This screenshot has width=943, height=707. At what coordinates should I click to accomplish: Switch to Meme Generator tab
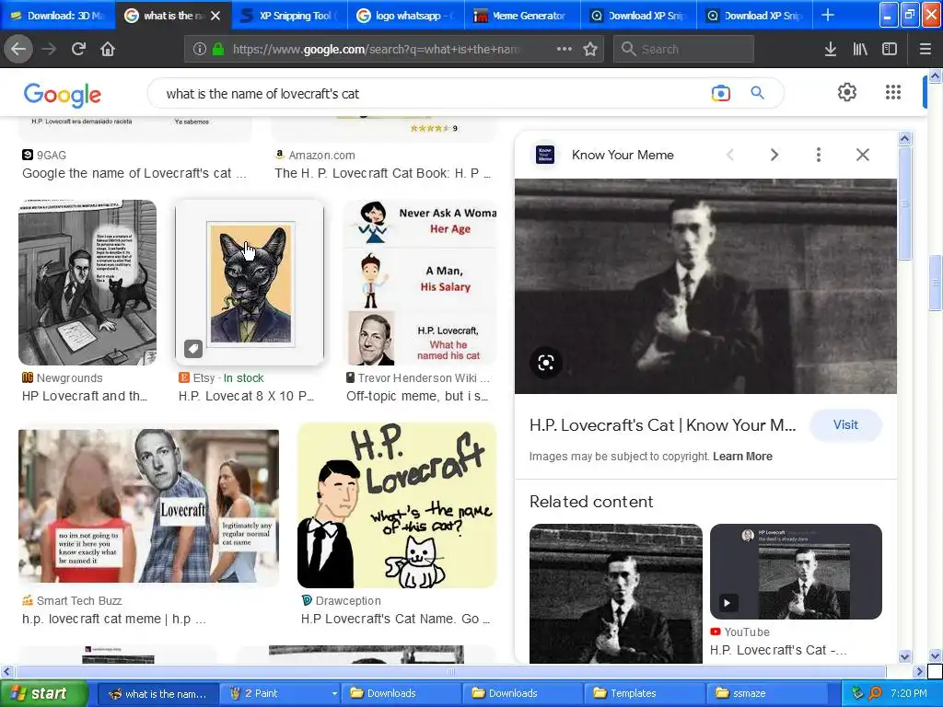point(522,16)
